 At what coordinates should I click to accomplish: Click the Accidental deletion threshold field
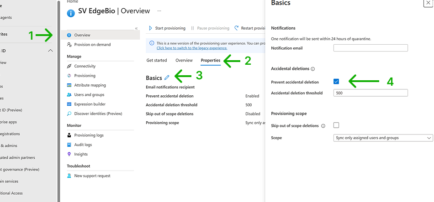[x=370, y=93]
